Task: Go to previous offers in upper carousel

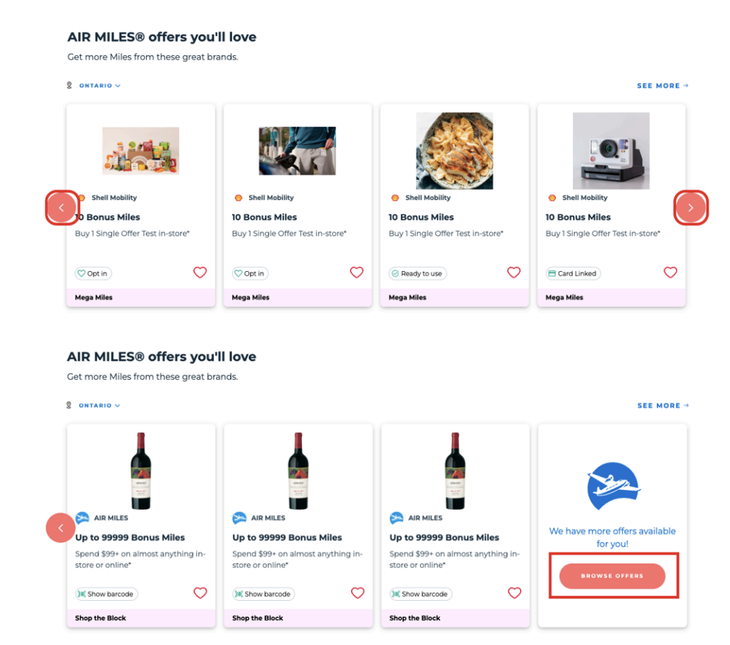Action: [x=62, y=208]
